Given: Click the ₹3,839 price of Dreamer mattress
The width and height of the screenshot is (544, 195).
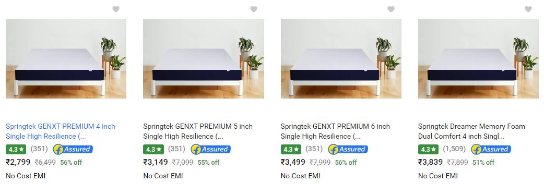Looking at the screenshot, I should click(x=430, y=162).
